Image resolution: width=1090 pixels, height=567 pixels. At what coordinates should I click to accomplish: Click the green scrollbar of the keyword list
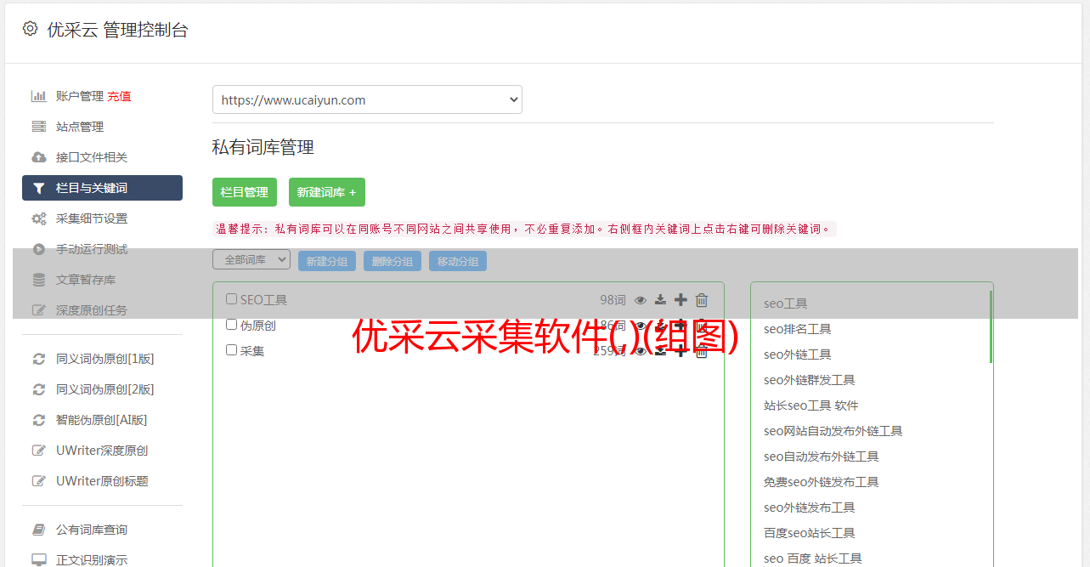point(991,327)
